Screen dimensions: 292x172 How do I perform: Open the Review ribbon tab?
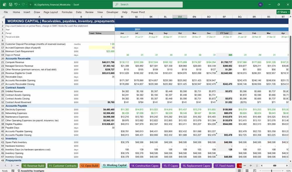pos(89,12)
